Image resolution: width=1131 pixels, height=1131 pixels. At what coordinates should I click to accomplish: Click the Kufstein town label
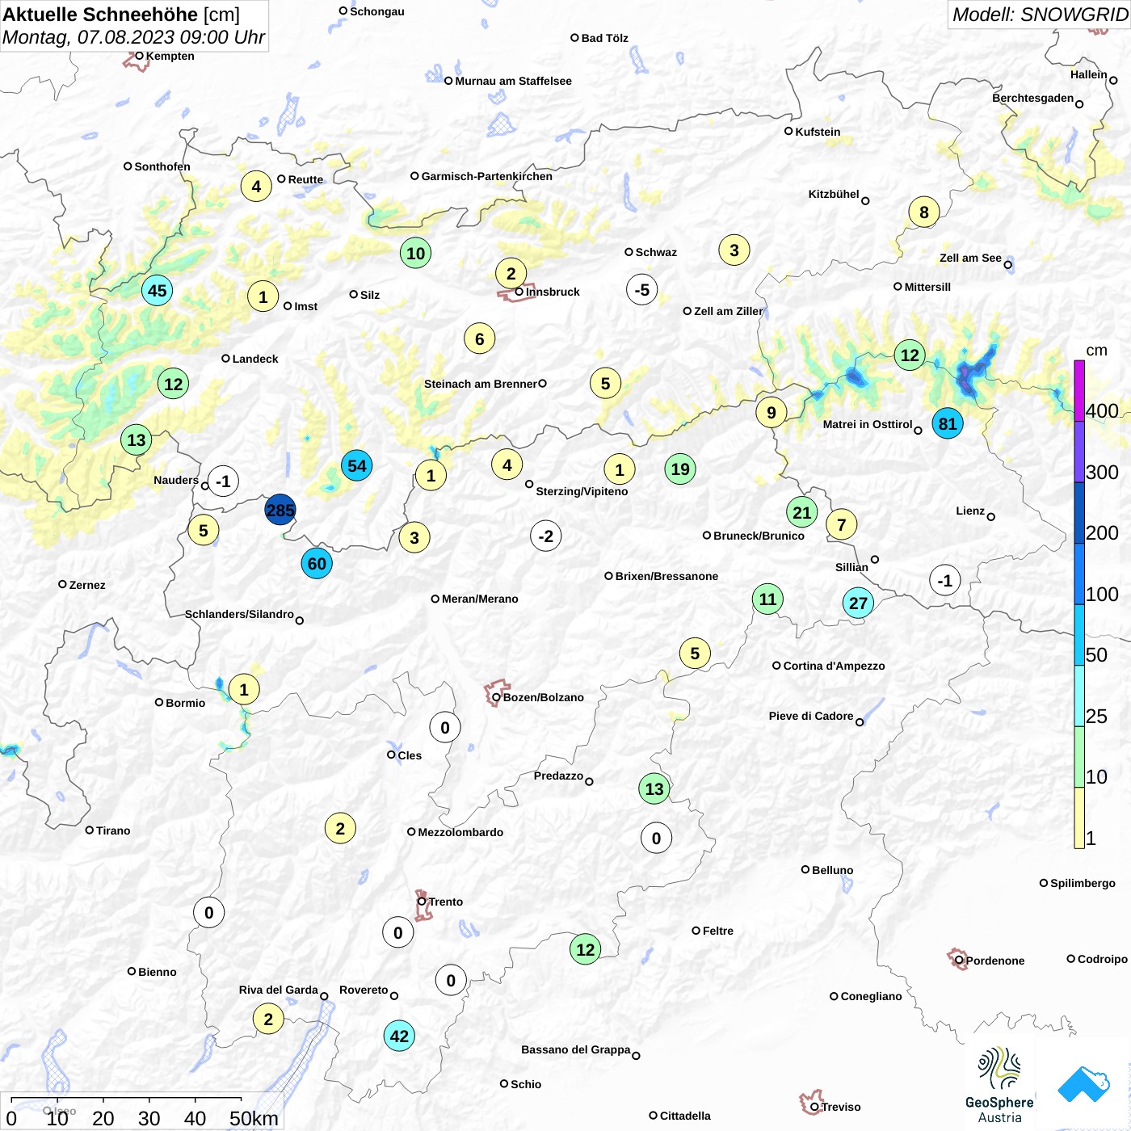click(818, 132)
